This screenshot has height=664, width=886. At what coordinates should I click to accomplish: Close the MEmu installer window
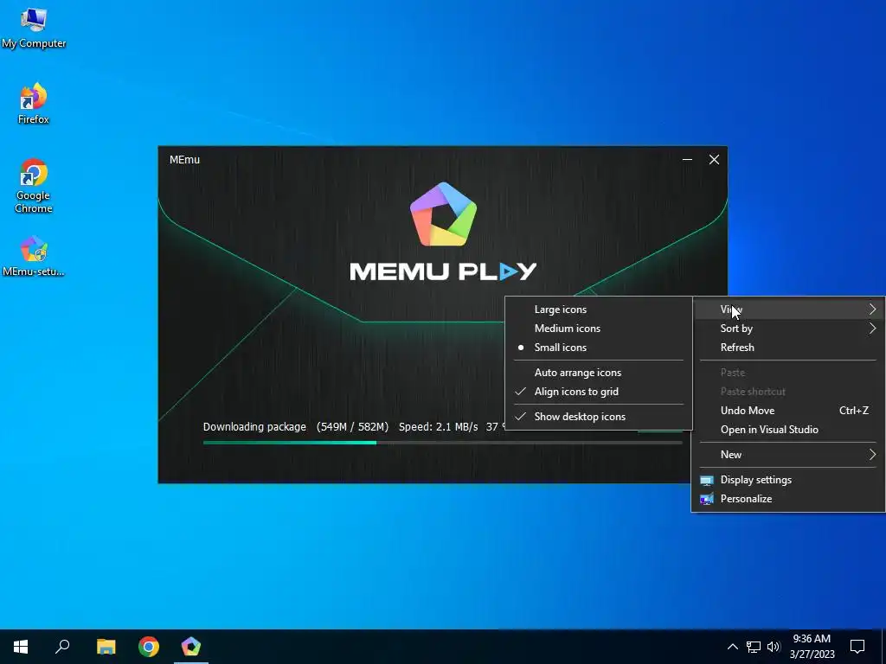pos(714,160)
